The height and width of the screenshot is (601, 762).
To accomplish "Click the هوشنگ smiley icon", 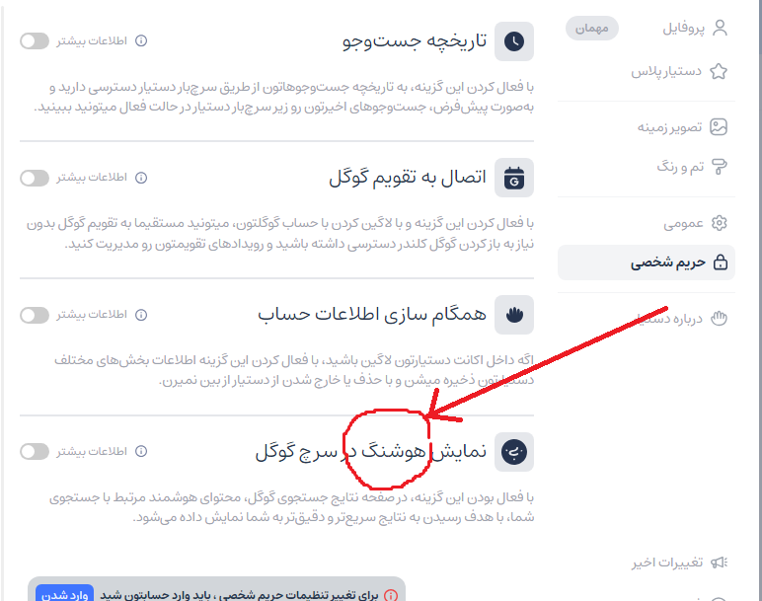I will (x=514, y=452).
